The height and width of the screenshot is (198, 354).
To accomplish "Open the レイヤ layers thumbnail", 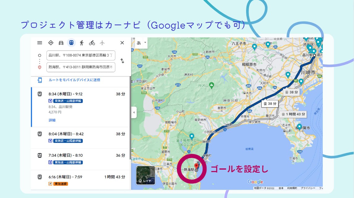I will 146,175.
